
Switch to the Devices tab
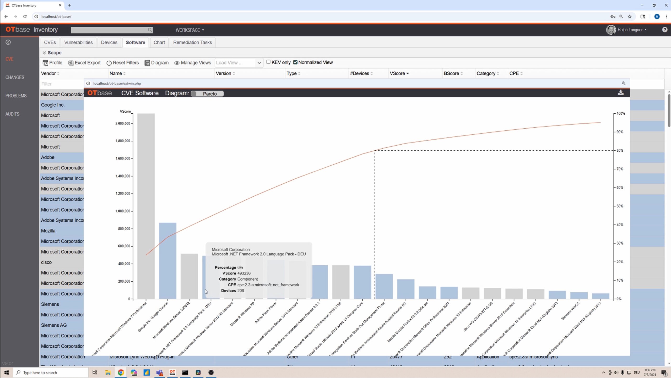109,42
